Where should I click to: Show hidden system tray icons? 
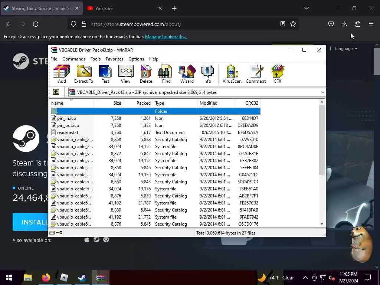coord(305,278)
